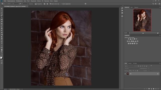Select the Zoom tool in left toolbar

(2, 52)
